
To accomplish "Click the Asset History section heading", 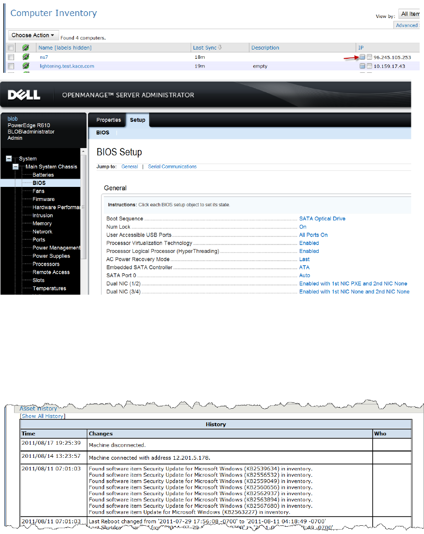I will 38,409.
